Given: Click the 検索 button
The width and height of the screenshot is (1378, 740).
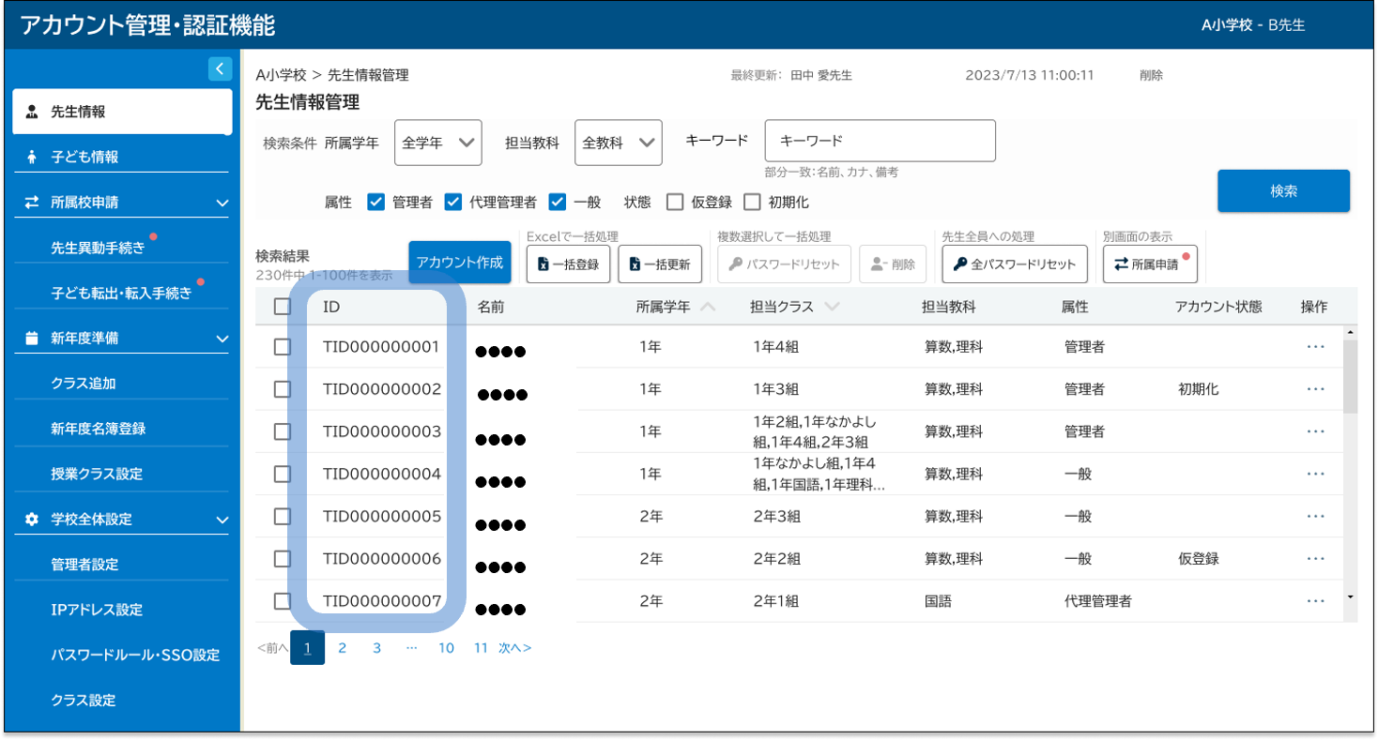Looking at the screenshot, I should point(1283,191).
